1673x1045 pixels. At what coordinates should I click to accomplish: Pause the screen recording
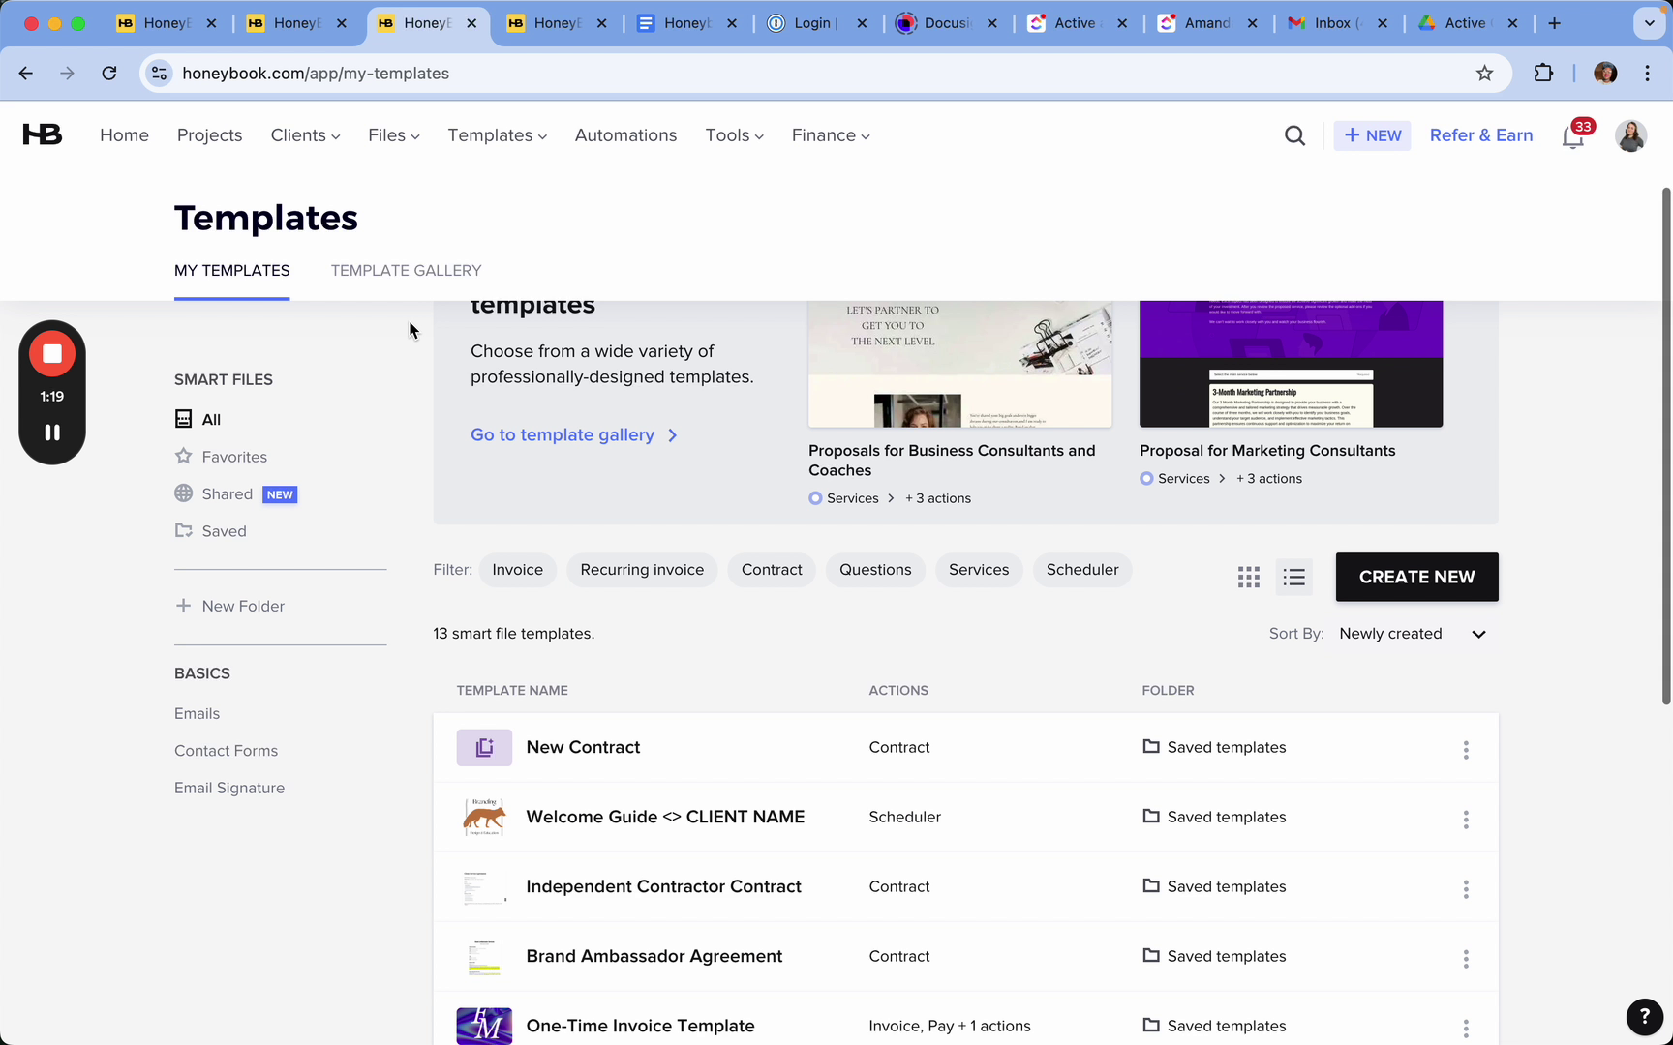(52, 433)
